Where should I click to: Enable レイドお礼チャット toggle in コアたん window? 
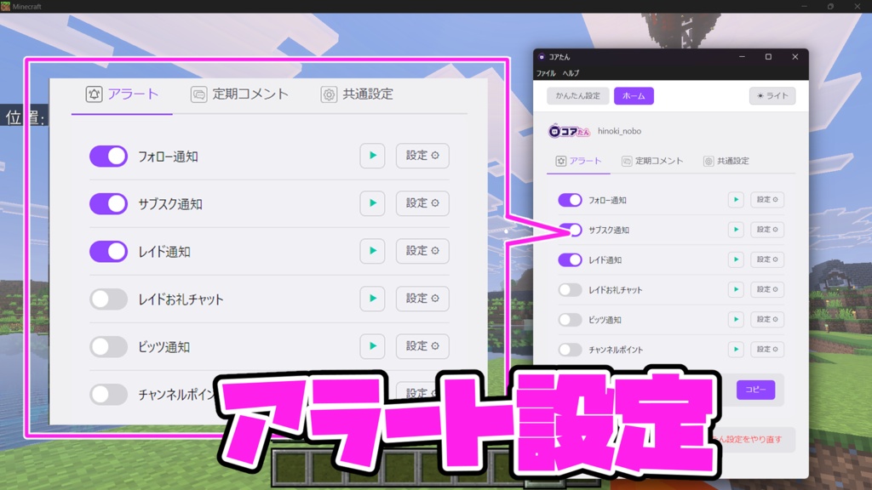pos(570,289)
